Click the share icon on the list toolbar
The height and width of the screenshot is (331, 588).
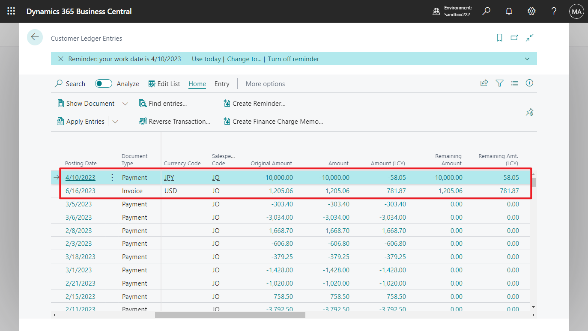click(x=484, y=83)
